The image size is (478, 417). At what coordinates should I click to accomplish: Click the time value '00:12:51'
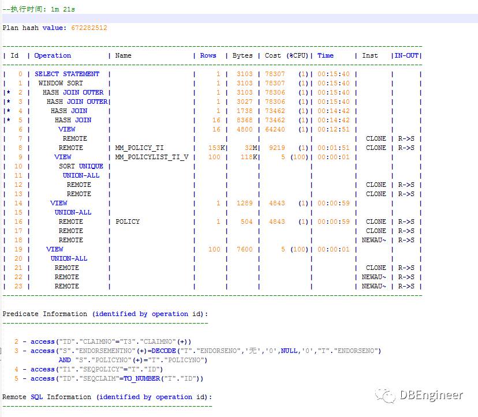point(334,129)
